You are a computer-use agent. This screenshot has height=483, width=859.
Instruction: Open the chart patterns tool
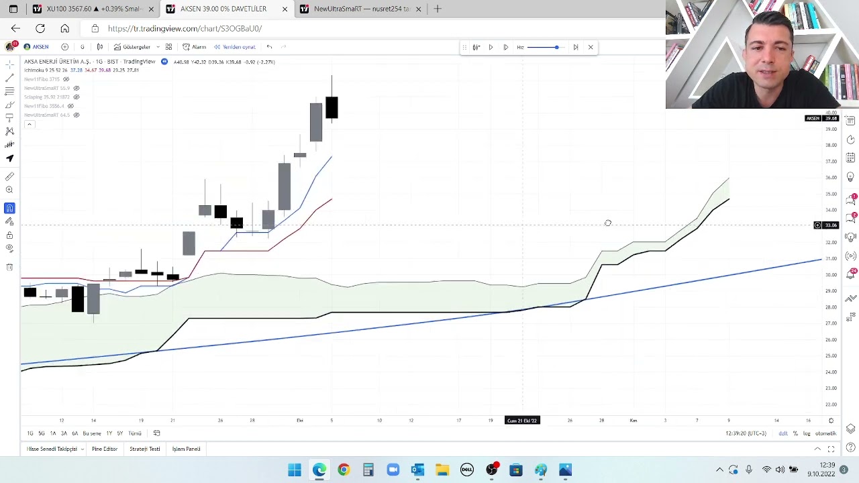(9, 131)
